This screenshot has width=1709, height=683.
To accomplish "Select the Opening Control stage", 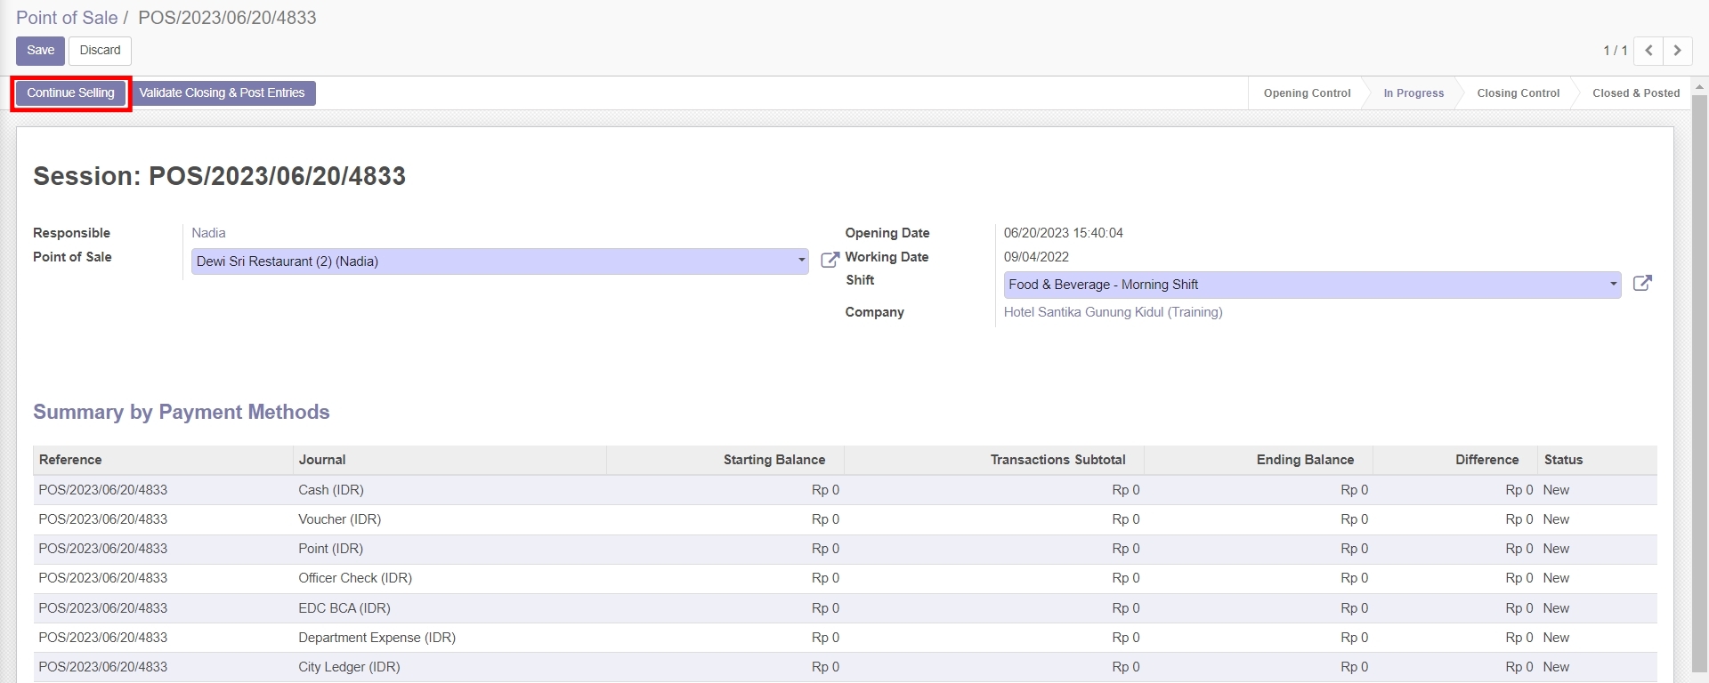I will (x=1307, y=93).
